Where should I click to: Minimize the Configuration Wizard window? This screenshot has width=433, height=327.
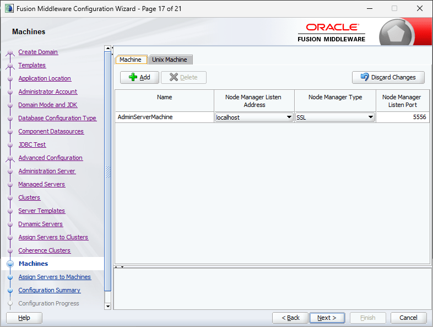point(370,9)
